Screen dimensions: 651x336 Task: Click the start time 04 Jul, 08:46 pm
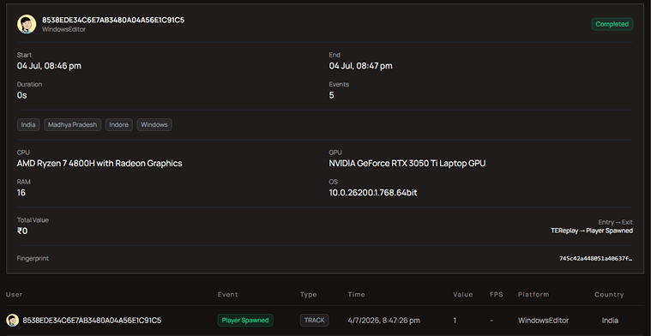pyautogui.click(x=49, y=65)
